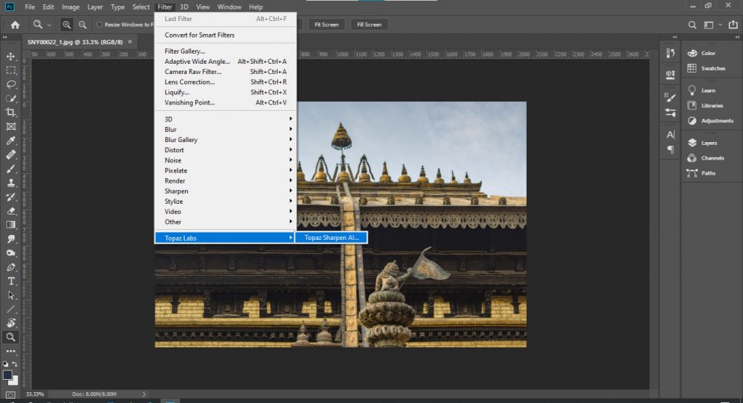Select the Move tool
Viewport: 743px width, 403px height.
pyautogui.click(x=11, y=57)
